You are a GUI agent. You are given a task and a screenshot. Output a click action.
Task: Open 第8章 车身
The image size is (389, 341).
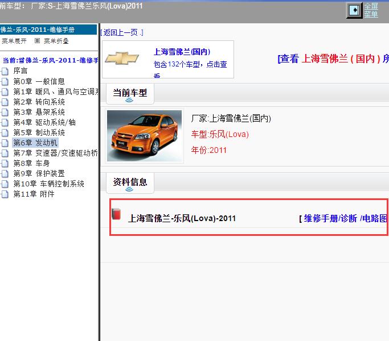coord(31,163)
